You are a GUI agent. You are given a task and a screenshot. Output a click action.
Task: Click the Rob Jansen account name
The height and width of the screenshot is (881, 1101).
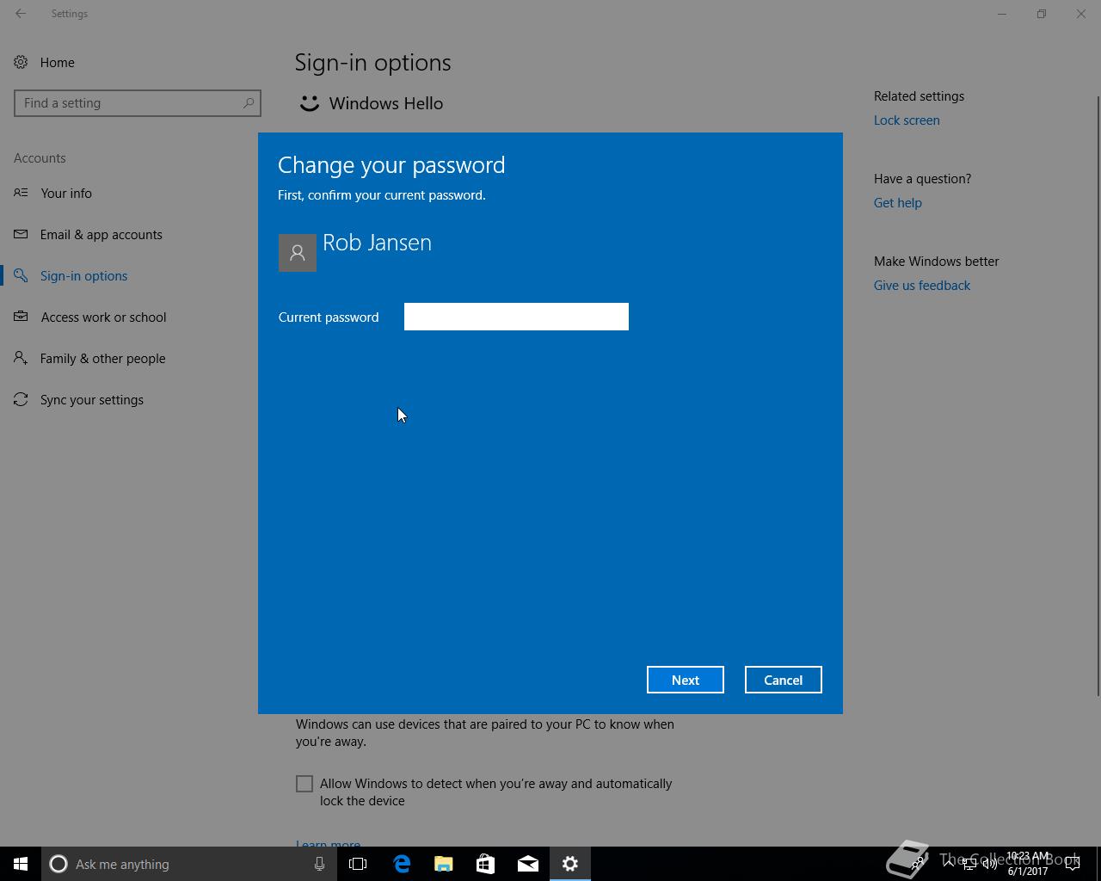pyautogui.click(x=377, y=243)
